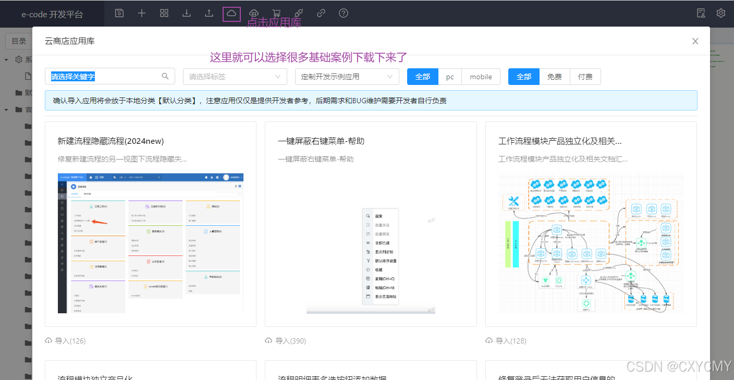Open the plugin connector icon on toolbar

tap(299, 13)
